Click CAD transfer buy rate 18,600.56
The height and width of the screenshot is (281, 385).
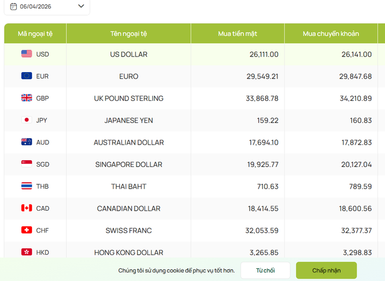tap(356, 209)
